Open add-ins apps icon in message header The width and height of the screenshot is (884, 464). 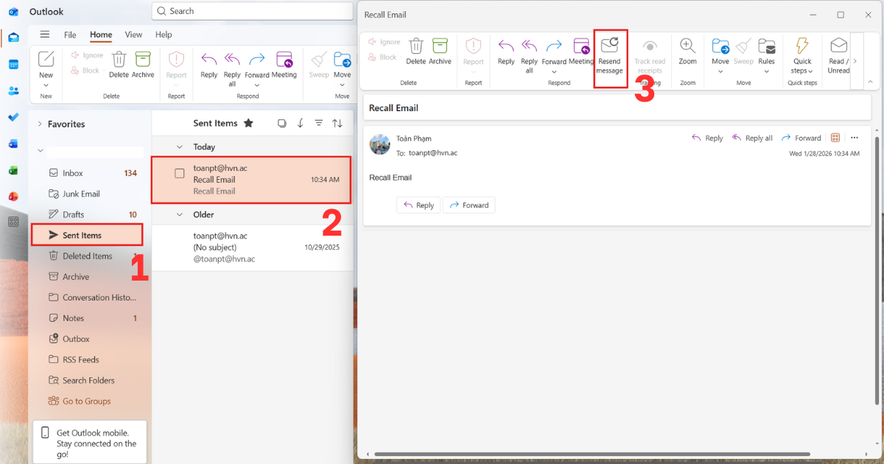pos(835,138)
